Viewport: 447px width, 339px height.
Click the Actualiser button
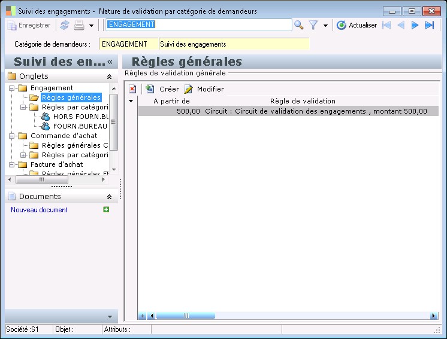pos(357,25)
